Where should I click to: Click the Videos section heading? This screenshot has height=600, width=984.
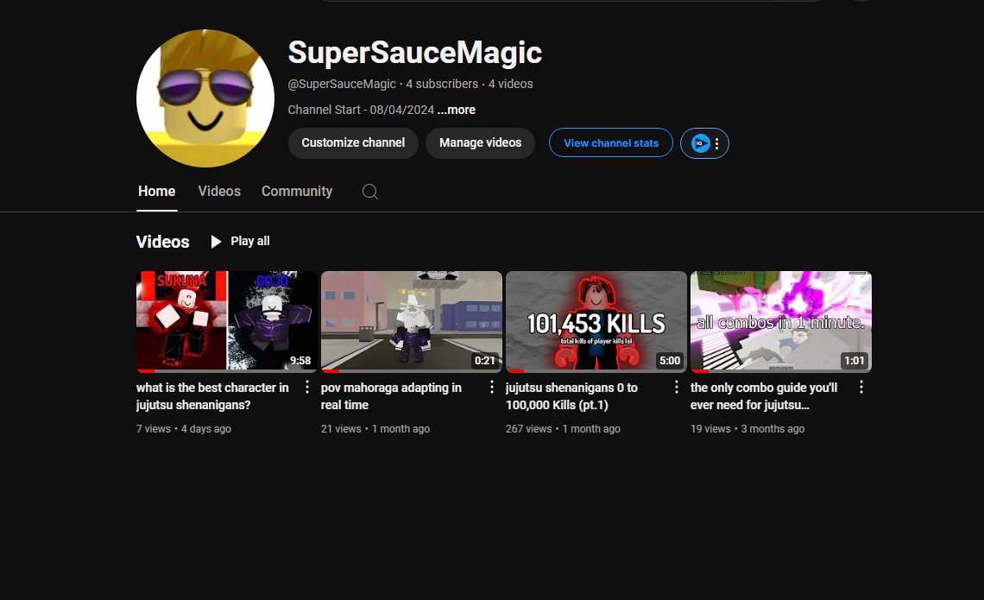tap(162, 242)
